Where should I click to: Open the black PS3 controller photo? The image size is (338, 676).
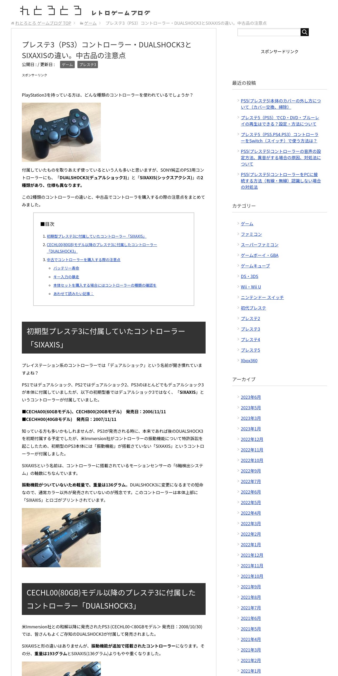coord(61,132)
